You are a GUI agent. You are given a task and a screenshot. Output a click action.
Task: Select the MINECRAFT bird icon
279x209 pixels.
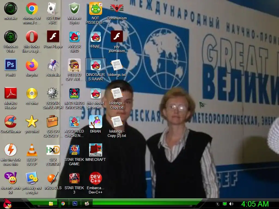[96, 150]
